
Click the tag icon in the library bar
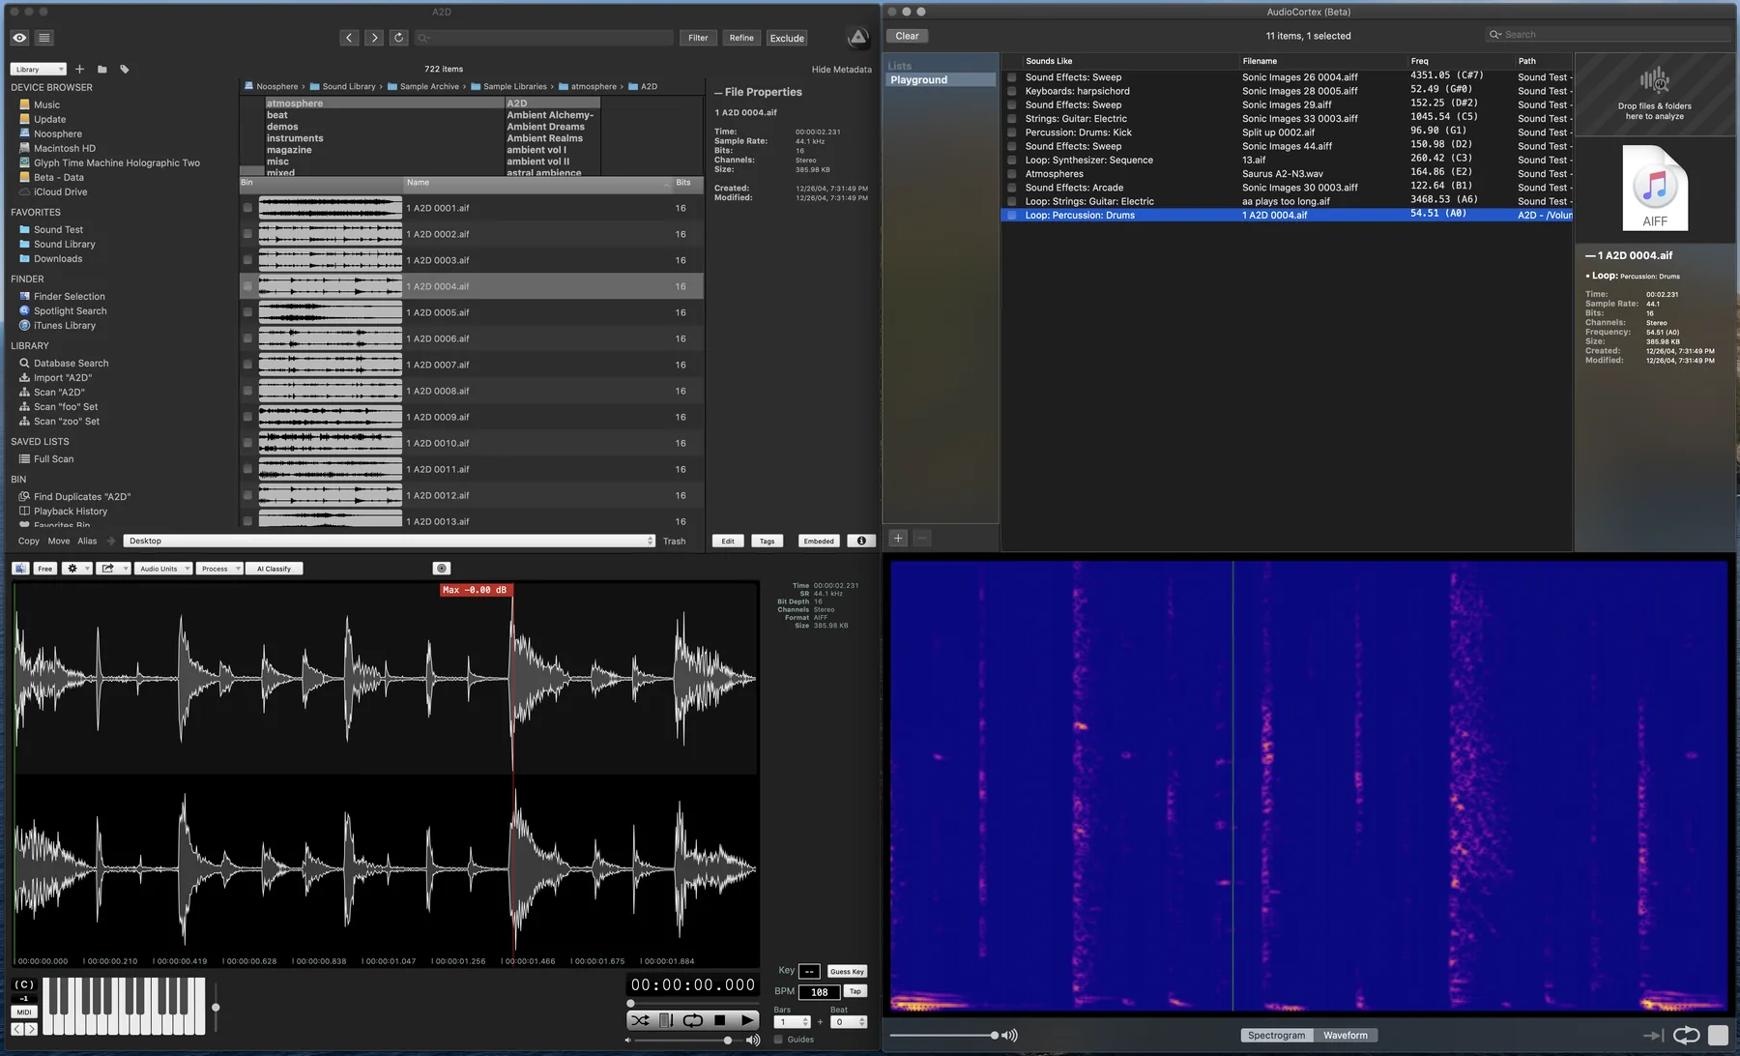coord(125,70)
